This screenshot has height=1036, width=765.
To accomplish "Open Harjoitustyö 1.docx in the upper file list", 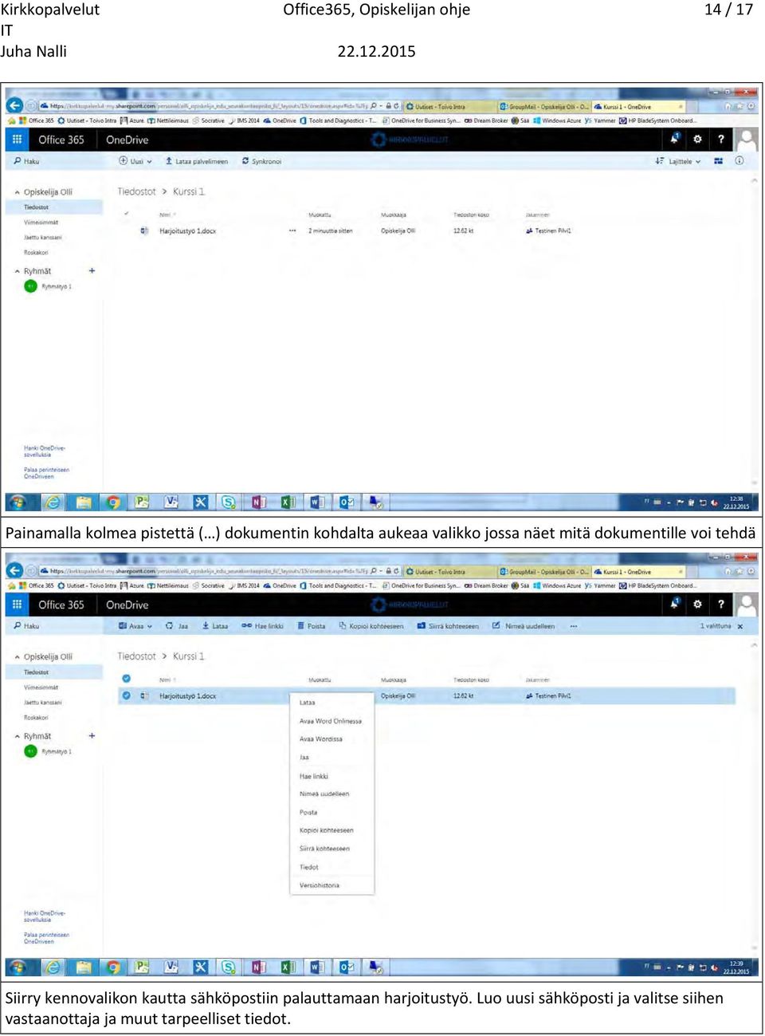I will [187, 231].
